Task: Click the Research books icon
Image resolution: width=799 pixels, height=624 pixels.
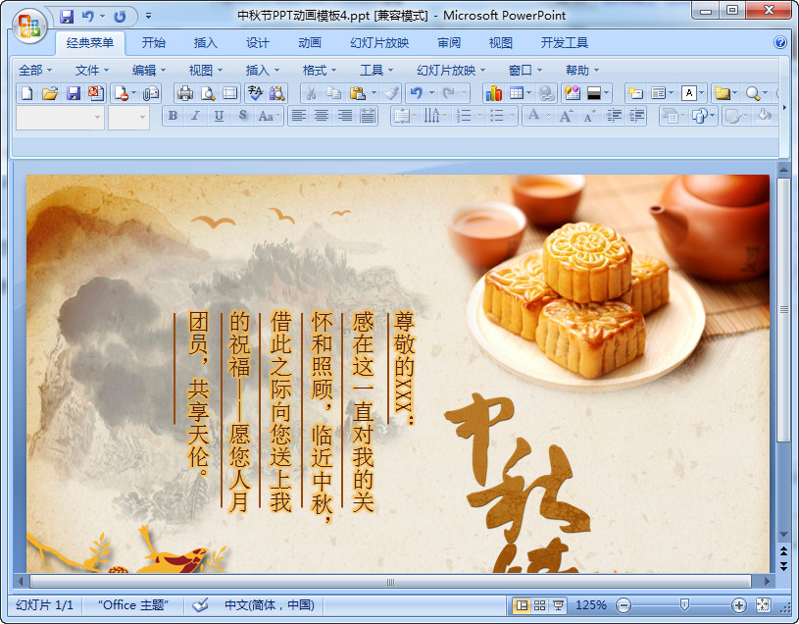Action: pos(277,93)
